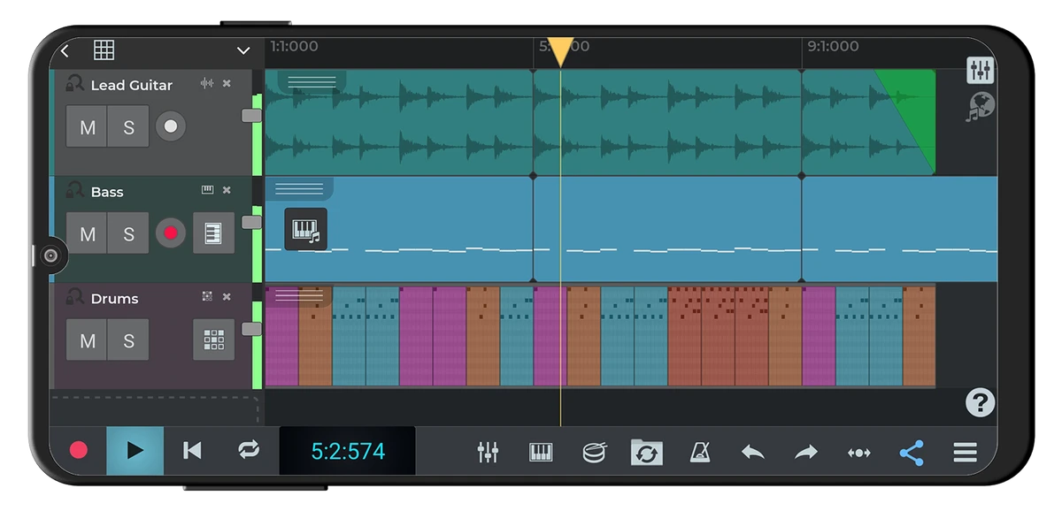Mute the Bass track

pos(88,233)
